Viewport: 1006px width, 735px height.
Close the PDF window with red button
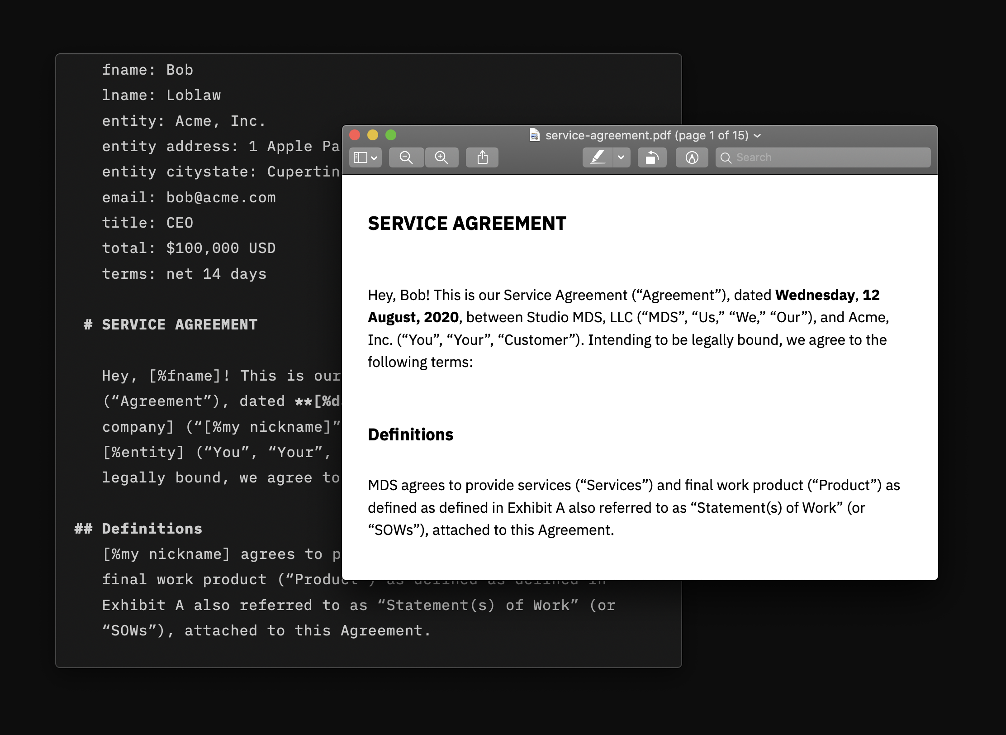click(x=355, y=135)
